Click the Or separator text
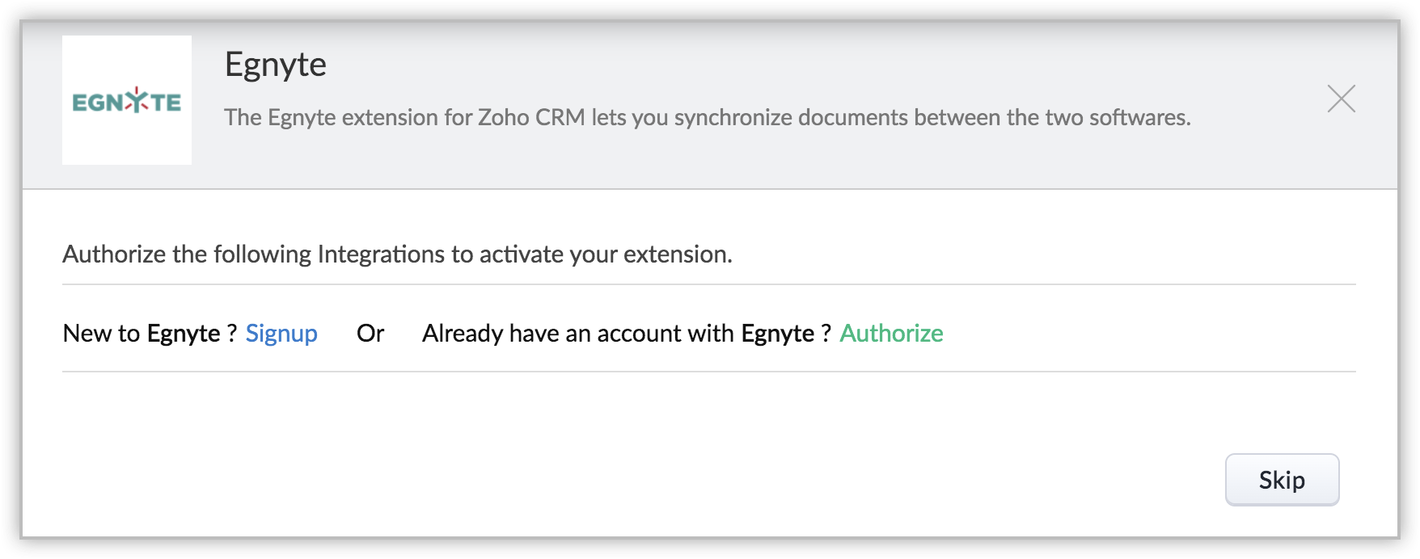Image resolution: width=1420 pixels, height=559 pixels. click(x=370, y=334)
